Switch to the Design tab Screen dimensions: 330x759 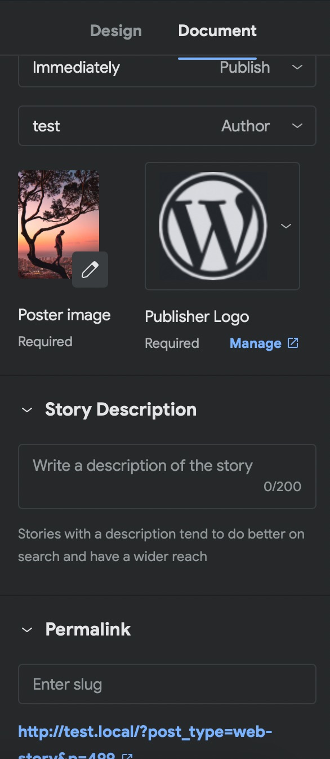click(x=115, y=30)
